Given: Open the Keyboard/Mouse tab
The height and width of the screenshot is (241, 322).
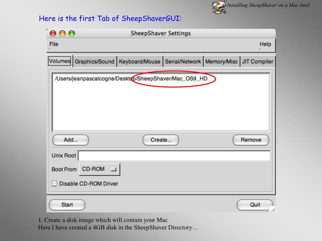Looking at the screenshot, I should coord(140,62).
